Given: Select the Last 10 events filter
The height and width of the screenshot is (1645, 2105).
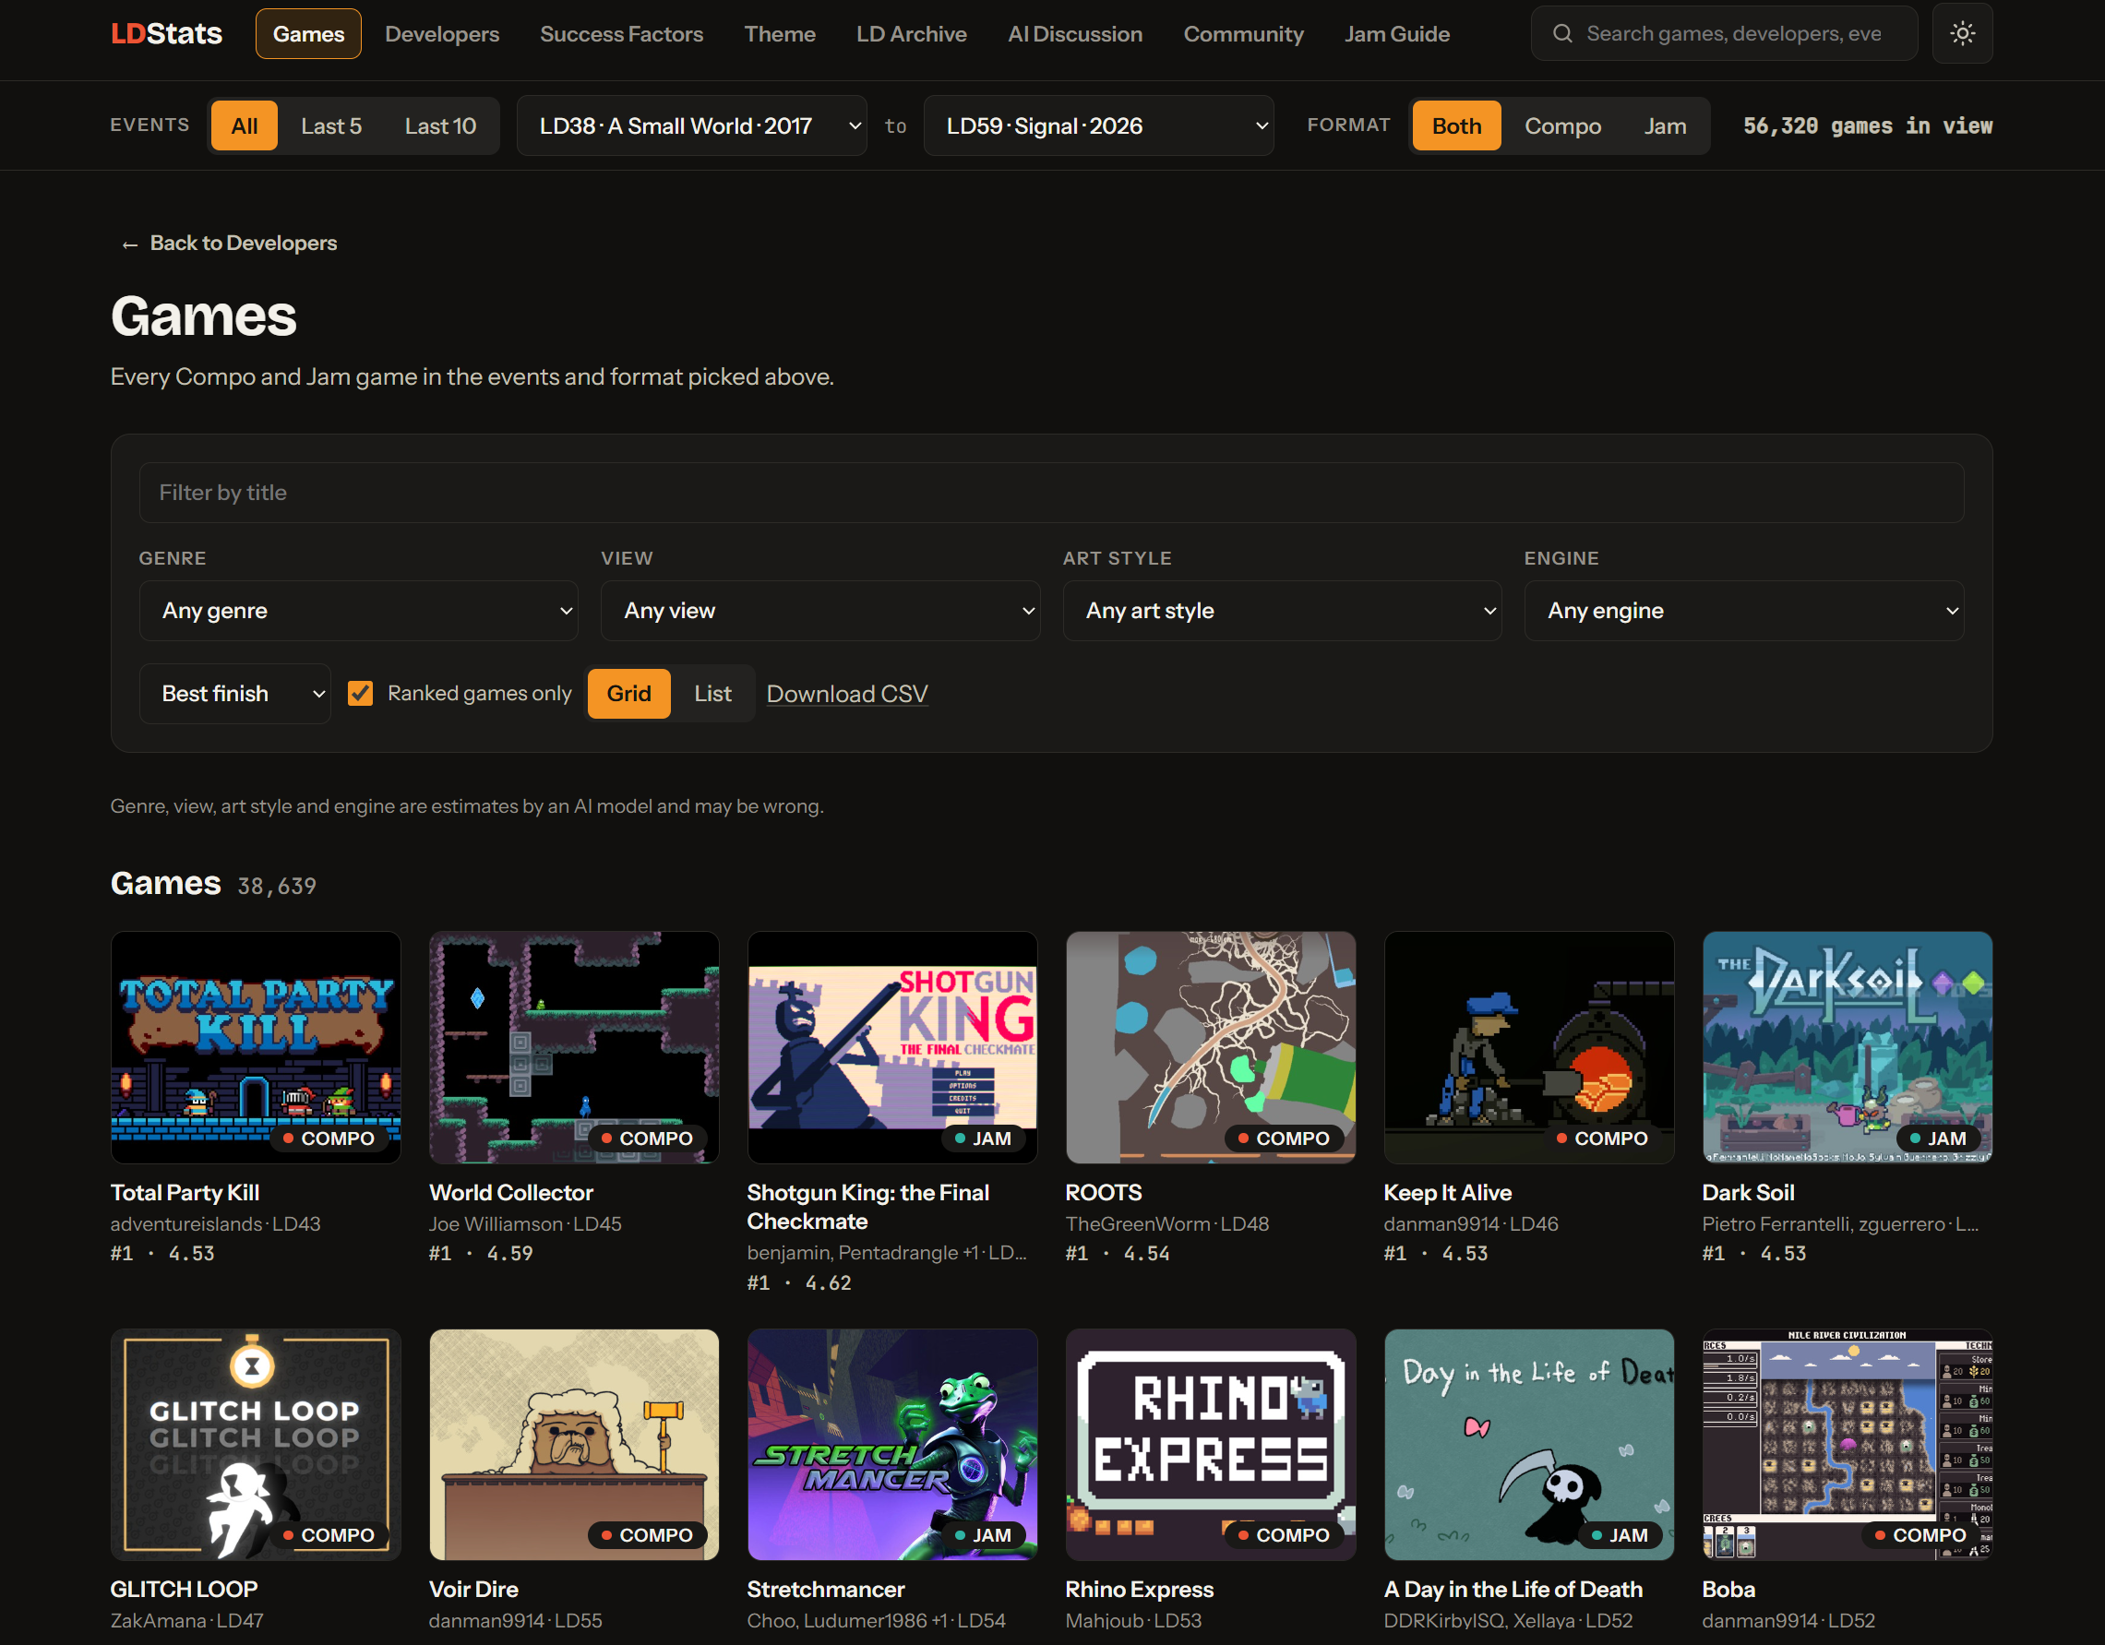Looking at the screenshot, I should (x=440, y=125).
